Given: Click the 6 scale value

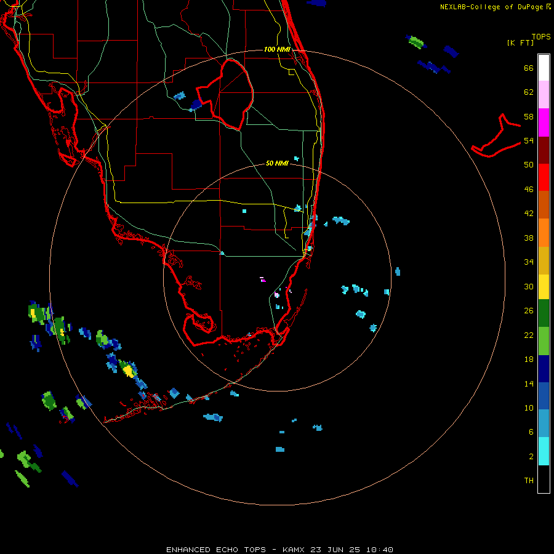Looking at the screenshot, I should tap(531, 432).
